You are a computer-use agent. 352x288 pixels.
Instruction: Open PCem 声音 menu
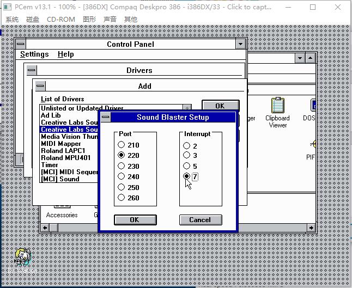[x=110, y=20]
